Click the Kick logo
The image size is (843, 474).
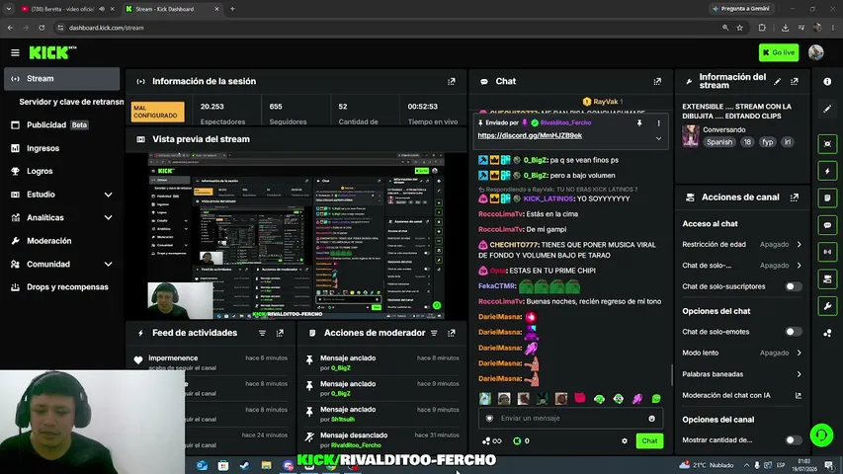(52, 52)
